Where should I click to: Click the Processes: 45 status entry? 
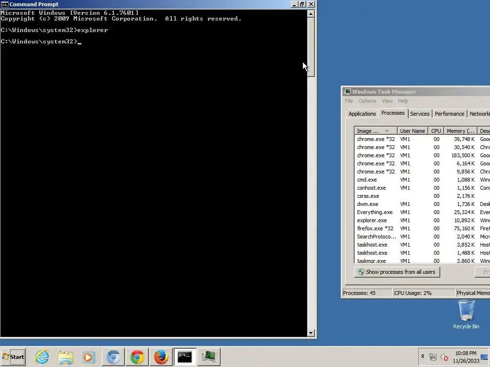coord(367,293)
